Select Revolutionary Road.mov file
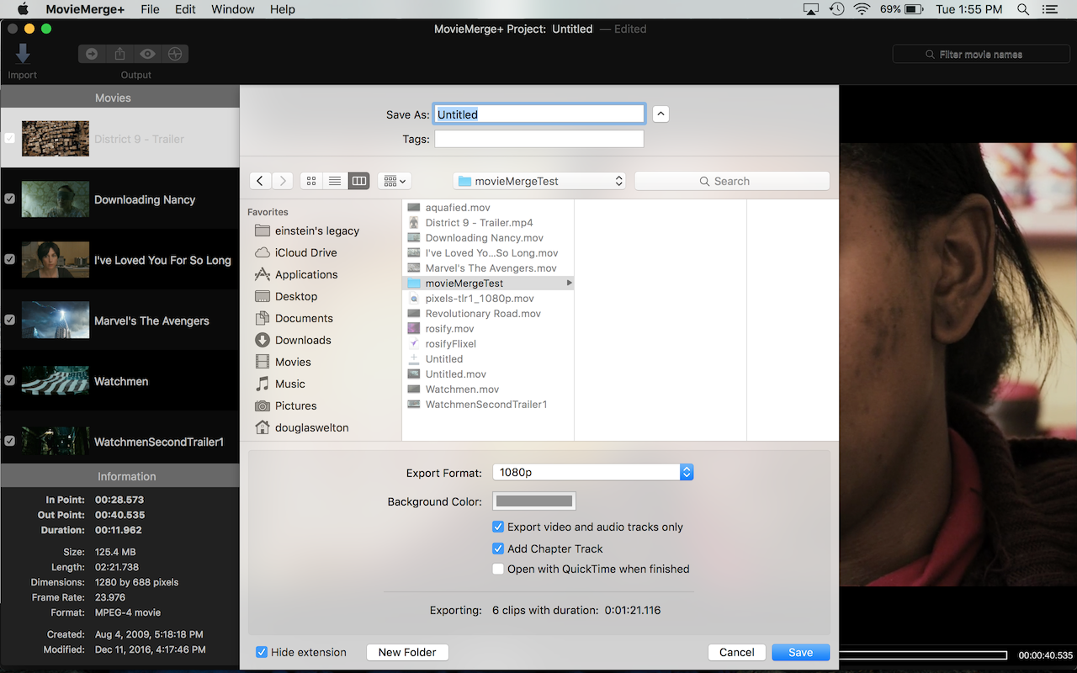Screen dimensions: 1077x673 pos(483,314)
